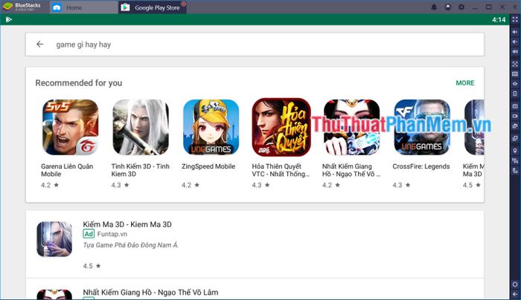This screenshot has width=521, height=300.
Task: Click the Android back arrow at the sidebar bottom
Action: pos(515,294)
